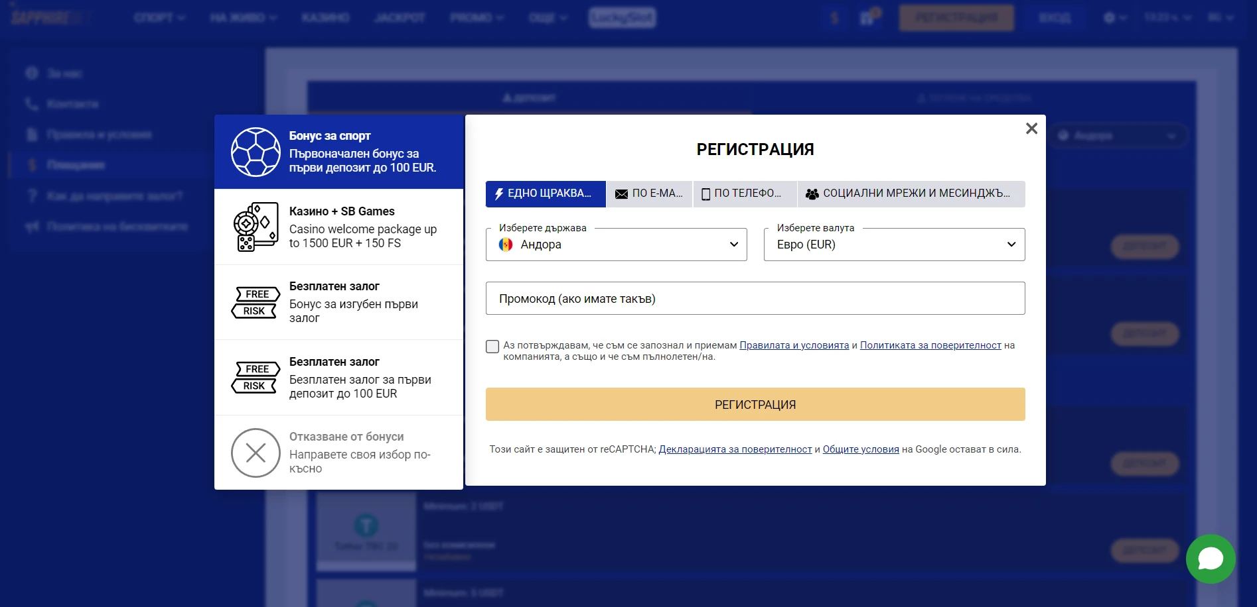Image resolution: width=1257 pixels, height=607 pixels.
Task: Switch to the 'По e-mail' registration tab
Action: click(650, 193)
